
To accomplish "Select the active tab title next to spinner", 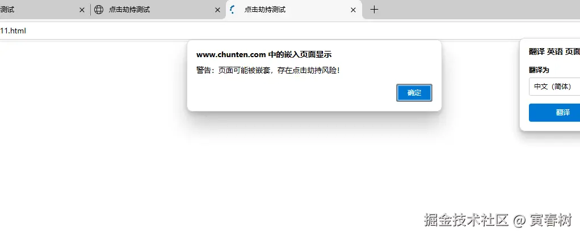I will coord(265,10).
